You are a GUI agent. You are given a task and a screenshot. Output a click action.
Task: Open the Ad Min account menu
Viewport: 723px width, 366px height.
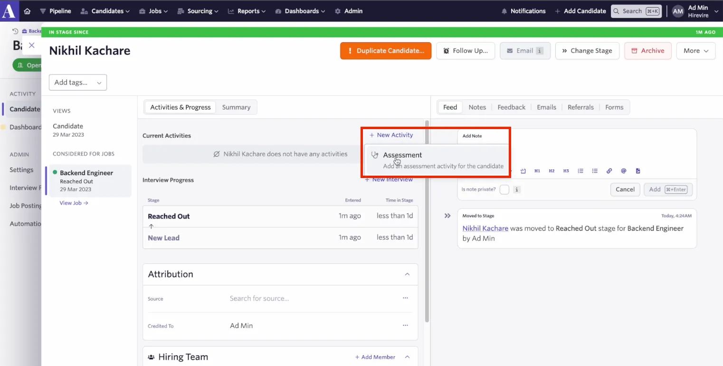[695, 11]
